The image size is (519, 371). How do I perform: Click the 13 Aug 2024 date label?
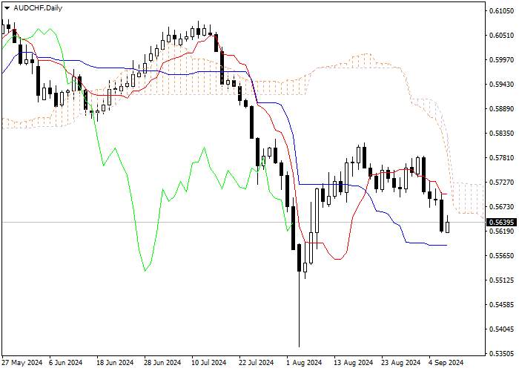pyautogui.click(x=353, y=363)
